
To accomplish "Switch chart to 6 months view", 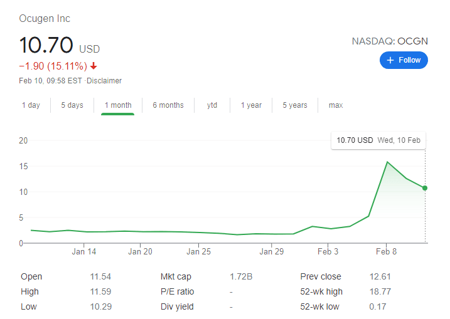I will (x=168, y=105).
